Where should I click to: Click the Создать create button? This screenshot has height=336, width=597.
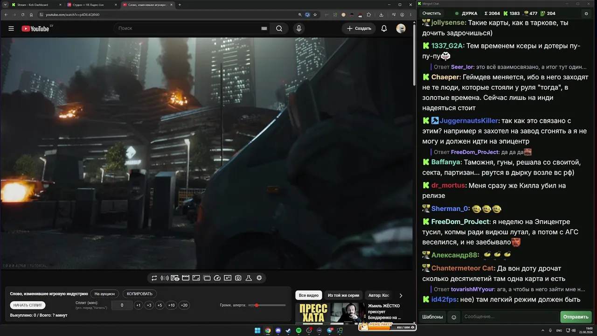click(x=359, y=28)
